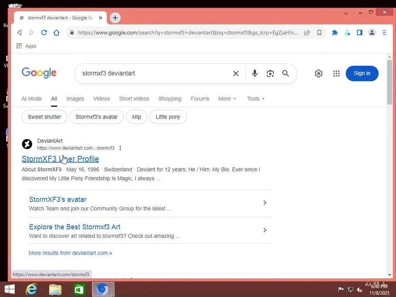This screenshot has width=396, height=297.
Task: Open the browser home page icon
Action: point(56,32)
